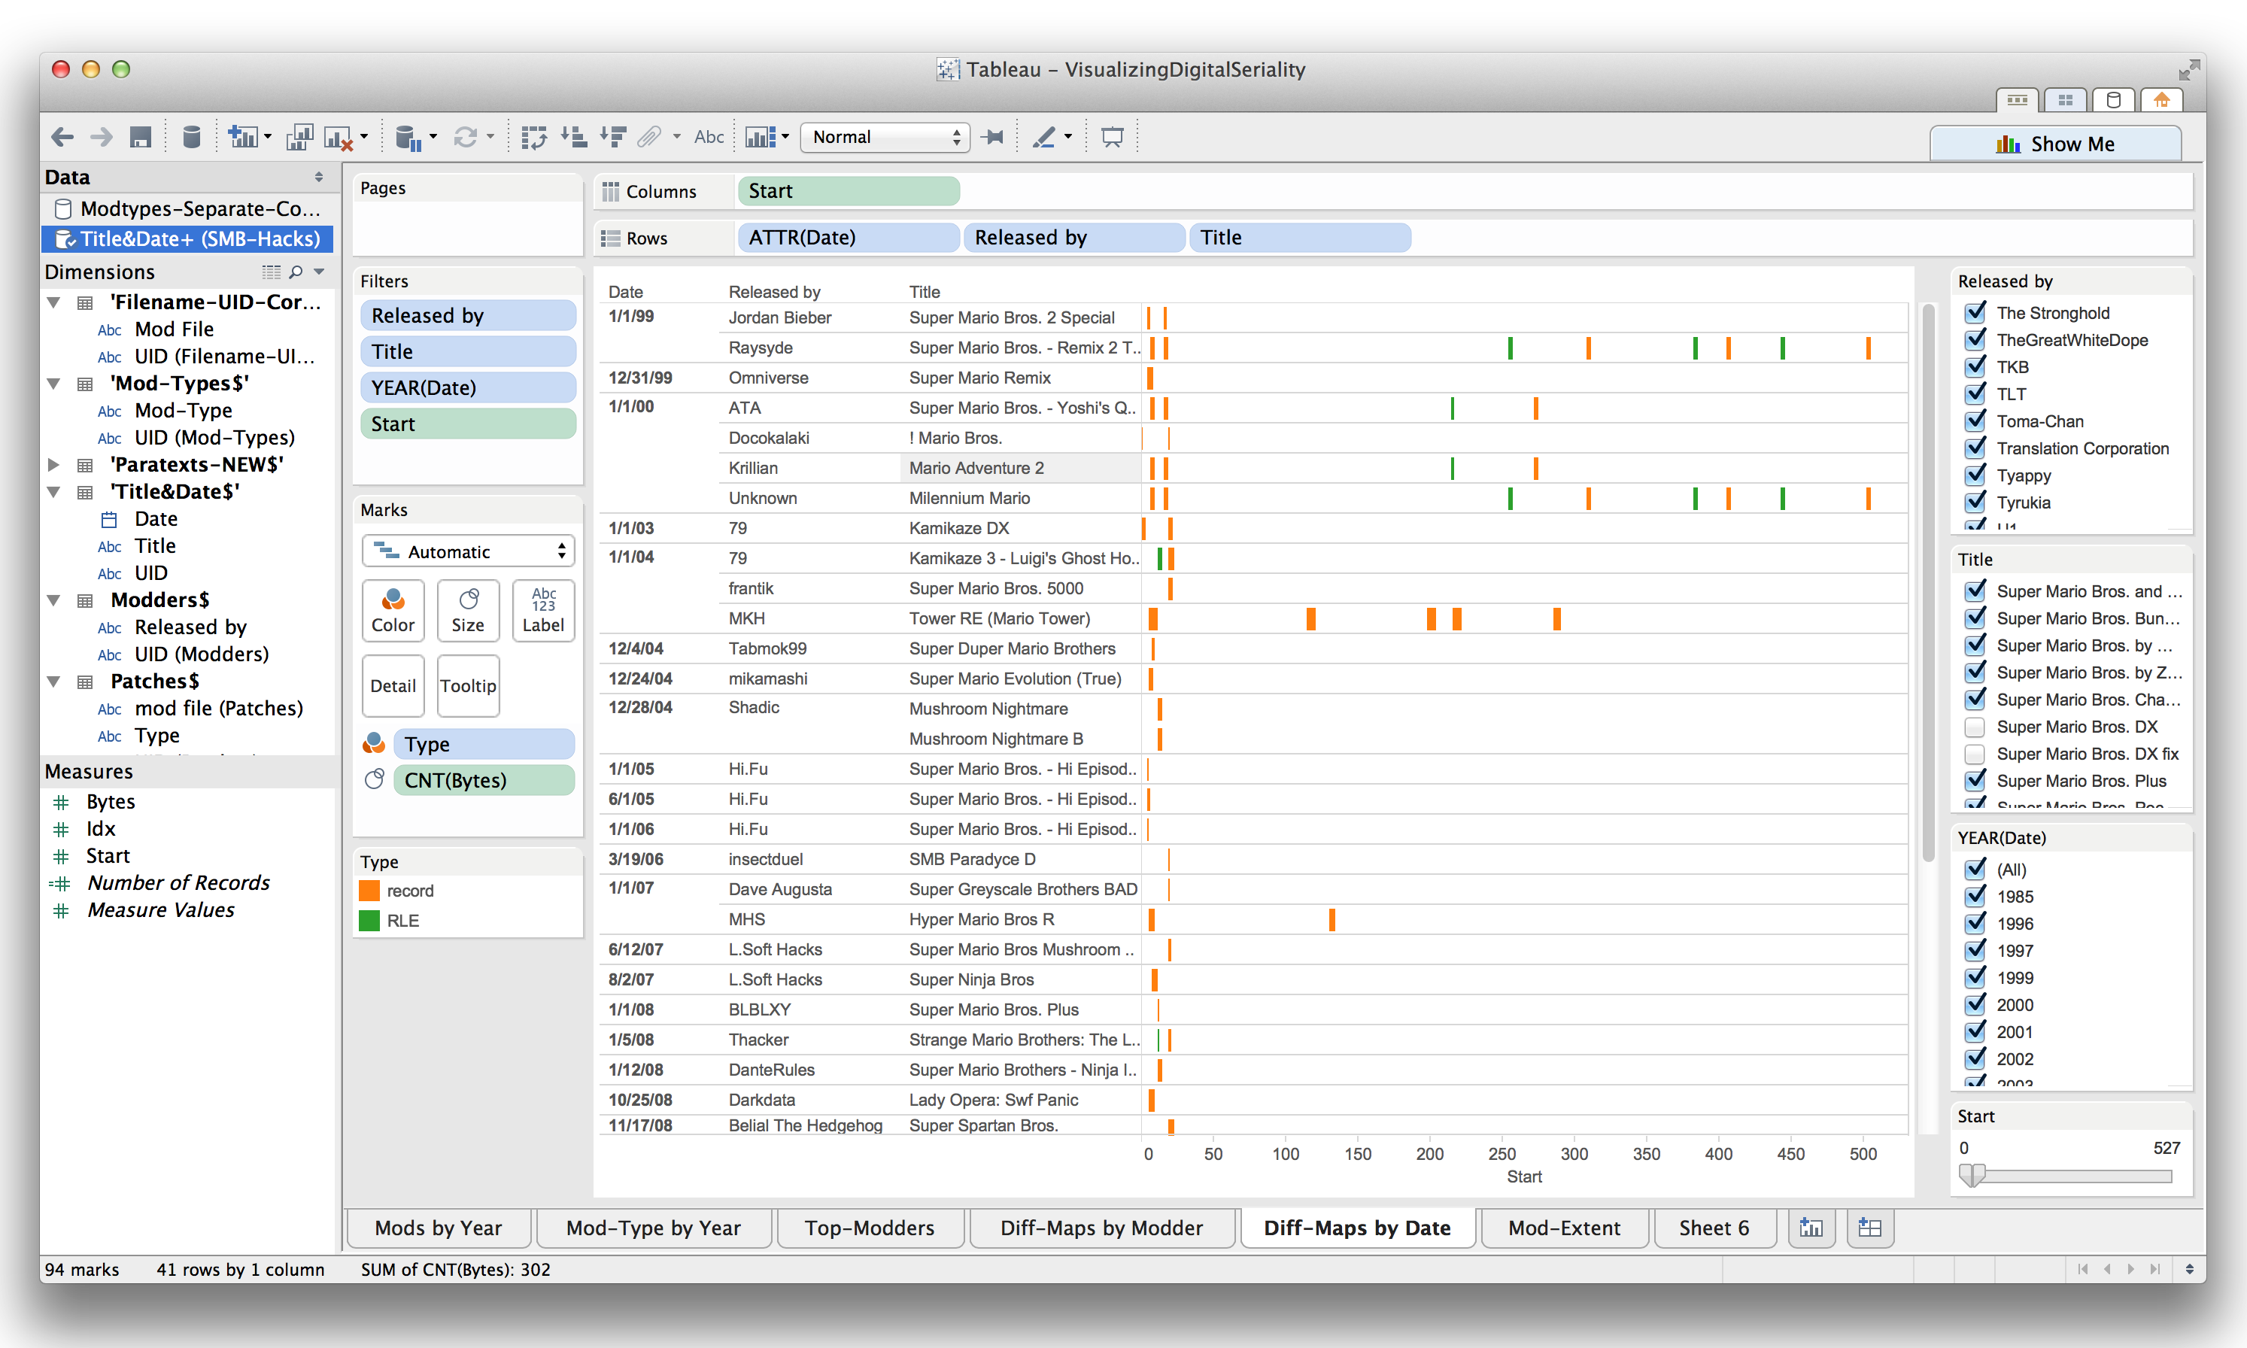This screenshot has height=1348, width=2247.
Task: Switch to Sheet 6 tab
Action: coord(1714,1228)
